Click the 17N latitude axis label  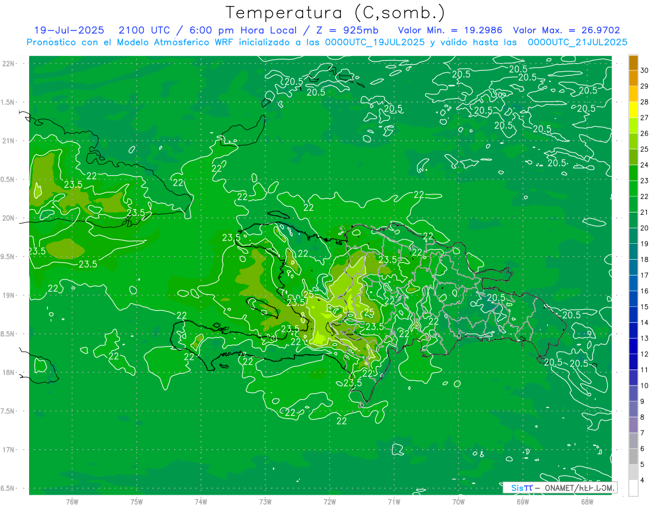click(9, 450)
